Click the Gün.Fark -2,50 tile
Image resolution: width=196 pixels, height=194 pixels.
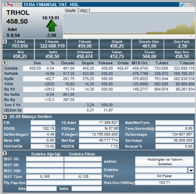(180, 44)
